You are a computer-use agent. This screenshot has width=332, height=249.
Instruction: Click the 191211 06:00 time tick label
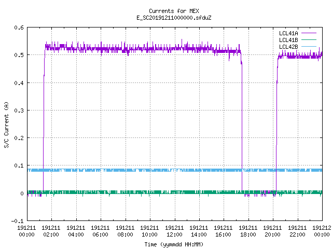coord(100,231)
